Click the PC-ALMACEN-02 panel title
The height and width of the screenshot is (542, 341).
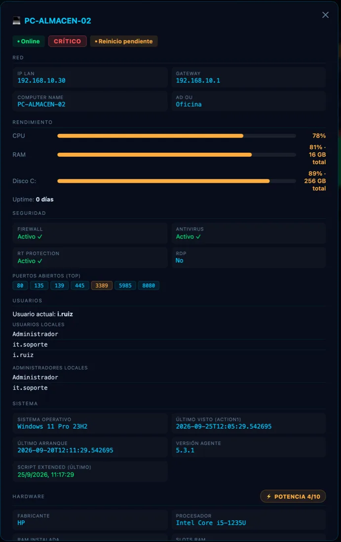click(x=58, y=21)
